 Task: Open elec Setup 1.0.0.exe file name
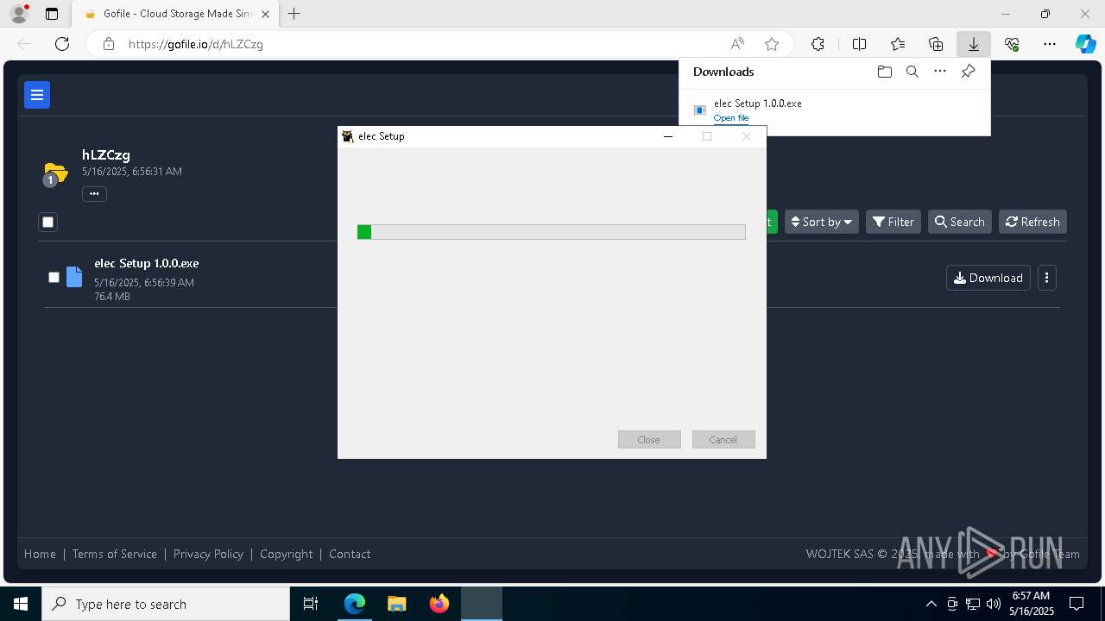click(147, 264)
